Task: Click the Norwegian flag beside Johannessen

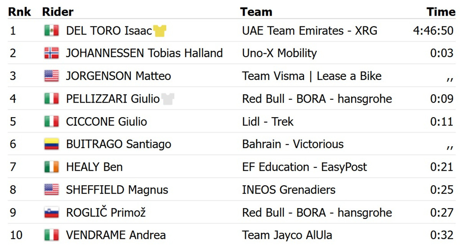Action: [51, 53]
